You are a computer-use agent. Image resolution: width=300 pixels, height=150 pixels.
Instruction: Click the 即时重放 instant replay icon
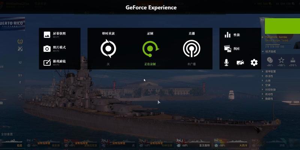pyautogui.click(x=108, y=49)
